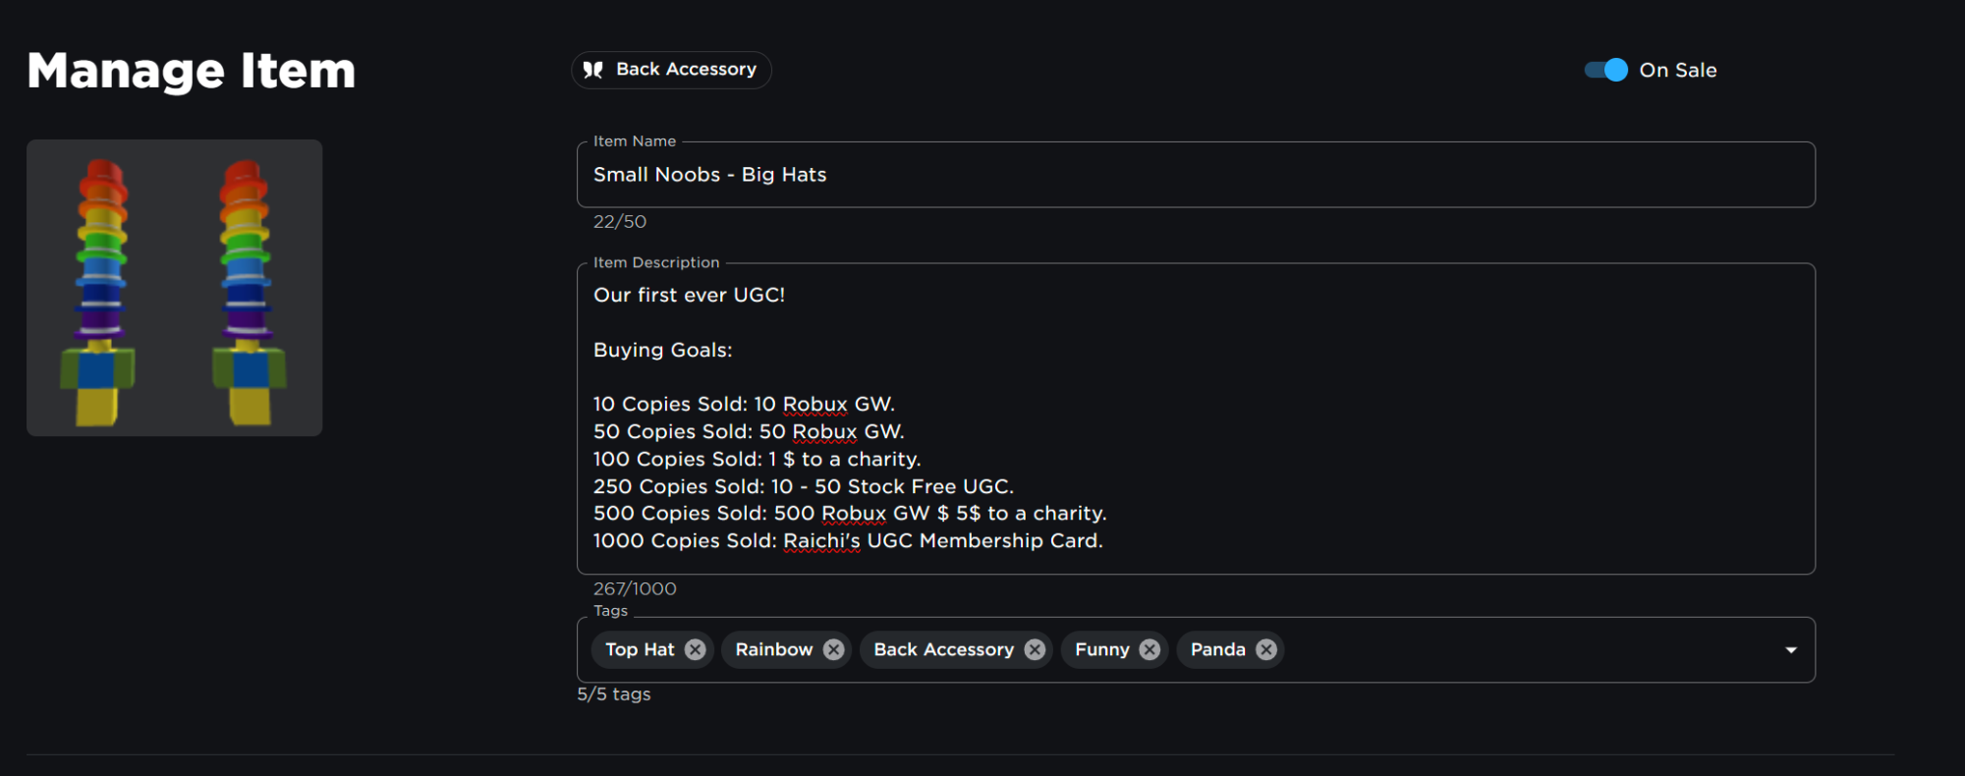The height and width of the screenshot is (776, 1965).
Task: Click the Manage Item heading
Action: (x=192, y=71)
